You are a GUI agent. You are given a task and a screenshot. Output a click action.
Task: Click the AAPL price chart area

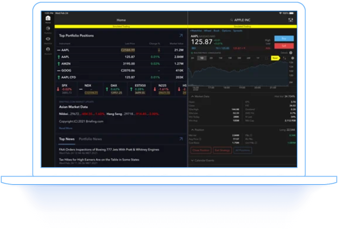tap(239, 73)
